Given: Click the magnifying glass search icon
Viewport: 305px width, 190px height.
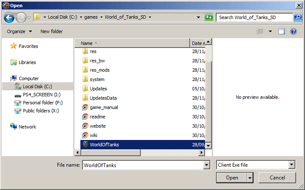Looking at the screenshot, I should [298, 17].
